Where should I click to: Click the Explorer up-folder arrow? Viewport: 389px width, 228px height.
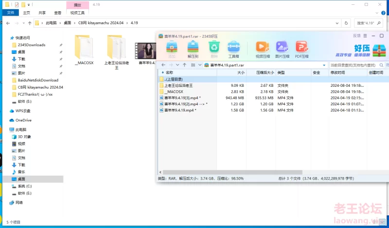(x=30, y=23)
